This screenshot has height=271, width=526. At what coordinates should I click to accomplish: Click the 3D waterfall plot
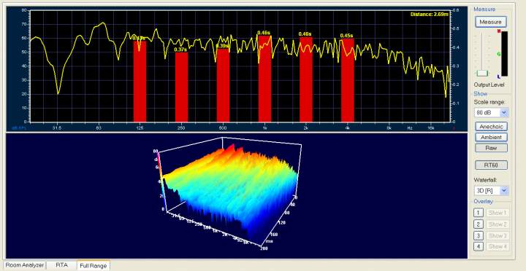tap(228, 194)
